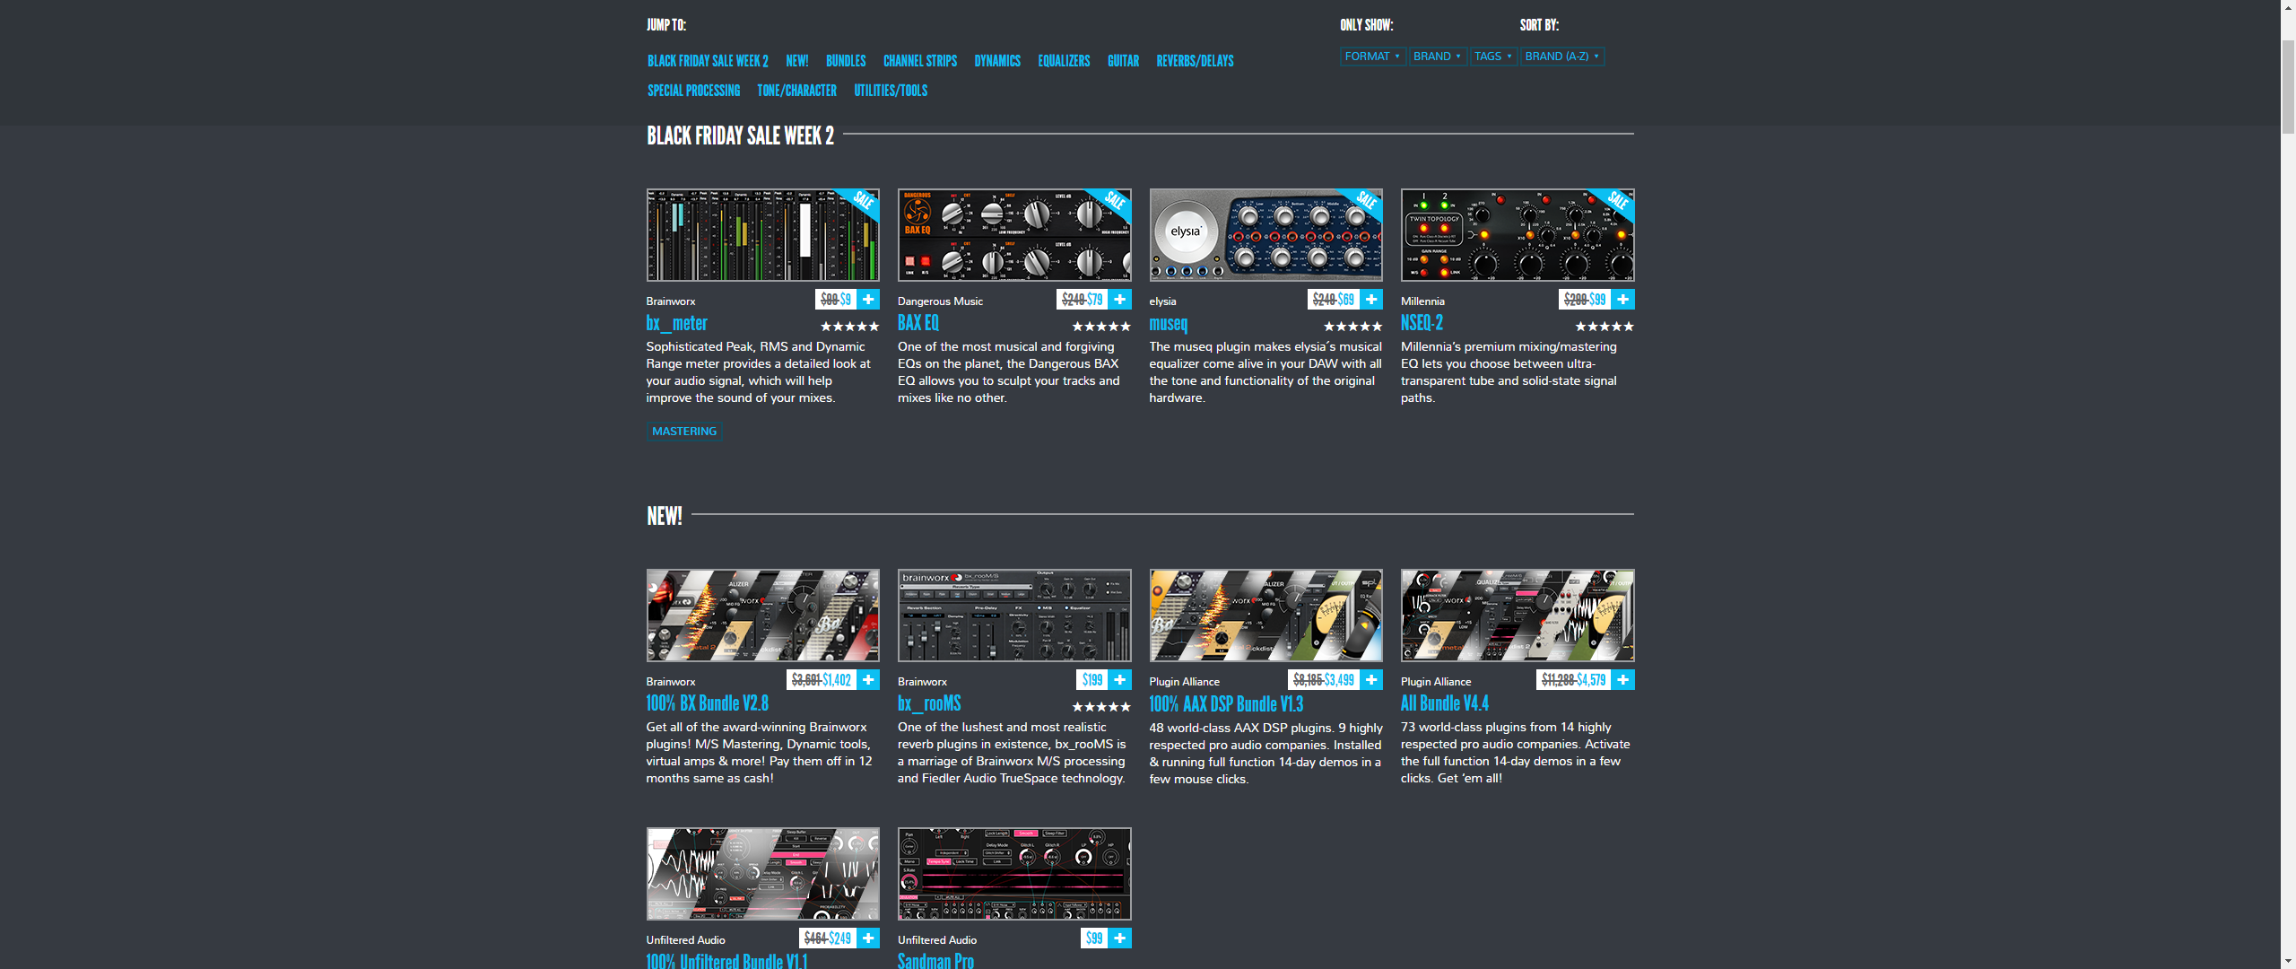The image size is (2296, 969).
Task: Open the All Bundle V4.4 thumbnail
Action: coord(1518,615)
